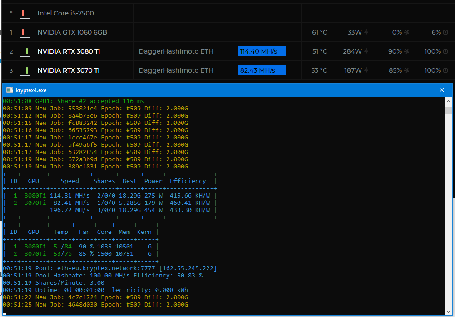Image resolution: width=455 pixels, height=317 pixels.
Task: Click the 33W power reading
Action: (x=355, y=32)
